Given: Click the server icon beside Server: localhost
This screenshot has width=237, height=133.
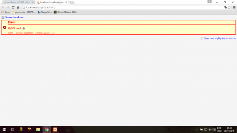Looking at the screenshot, I should [x=3, y=17].
